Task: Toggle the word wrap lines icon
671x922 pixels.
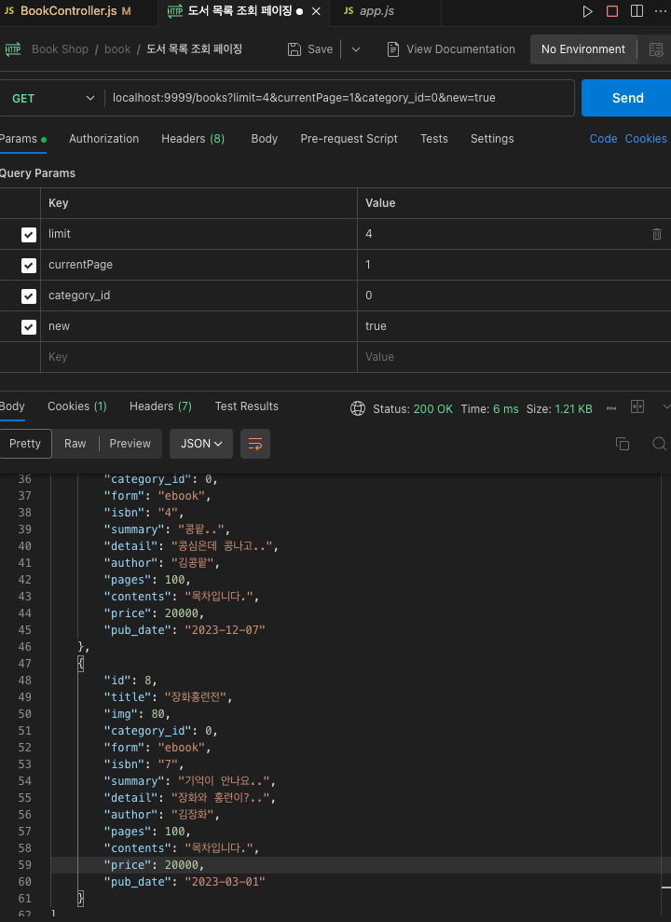Action: pos(255,444)
